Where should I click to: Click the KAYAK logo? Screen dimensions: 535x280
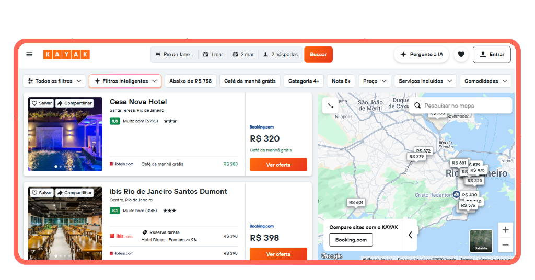click(66, 54)
